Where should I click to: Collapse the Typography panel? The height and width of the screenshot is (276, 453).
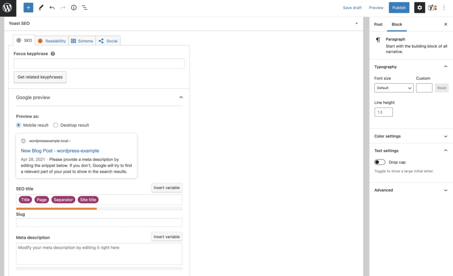(x=445, y=66)
